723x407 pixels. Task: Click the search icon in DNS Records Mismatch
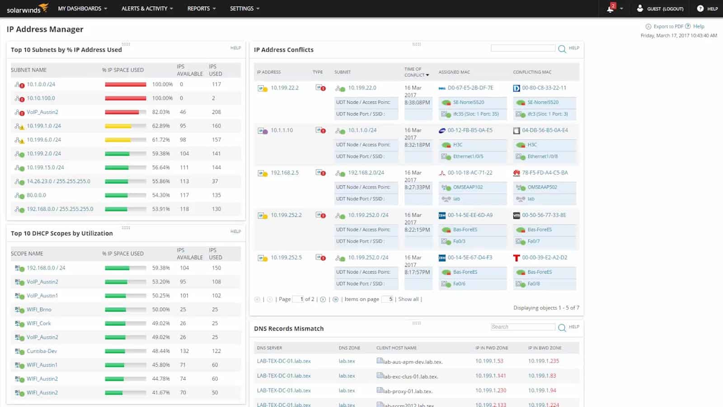(x=562, y=327)
